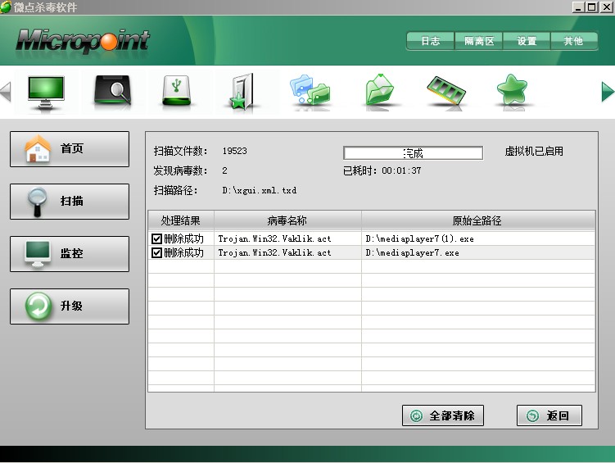Screen dimensions: 615x463
Task: Show more scan icons with right arrow
Action: point(608,92)
